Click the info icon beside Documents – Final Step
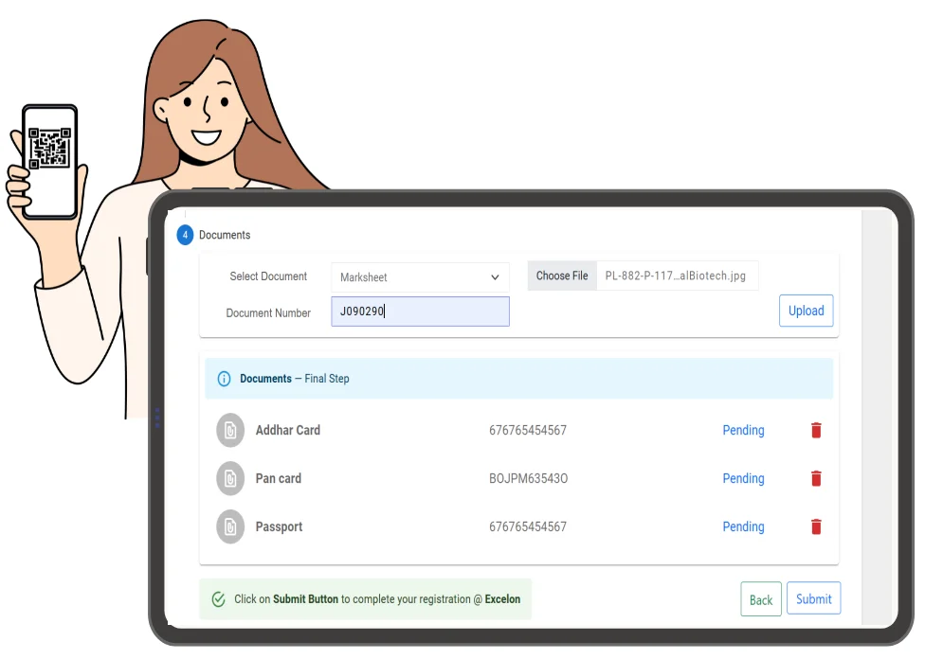Image resolution: width=925 pixels, height=659 pixels. (225, 379)
